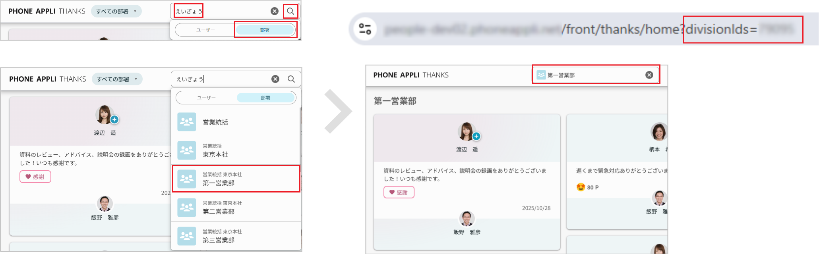This screenshot has height=254, width=819.
Task: Click plus badge on 渡辺 遥 in results-list screenshot
Action: (114, 119)
